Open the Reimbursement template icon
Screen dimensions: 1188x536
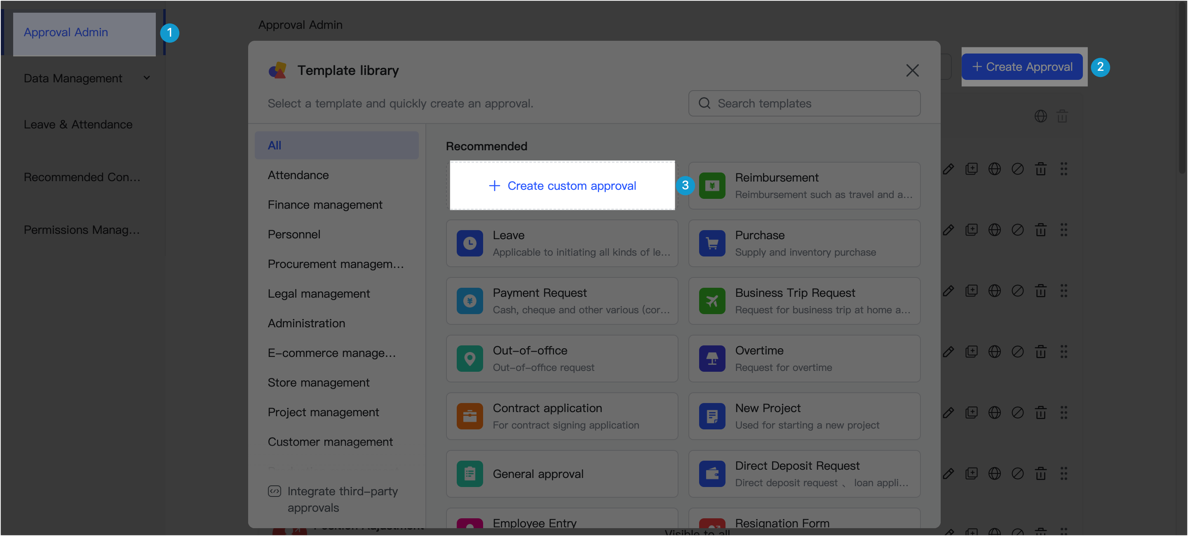pos(711,186)
